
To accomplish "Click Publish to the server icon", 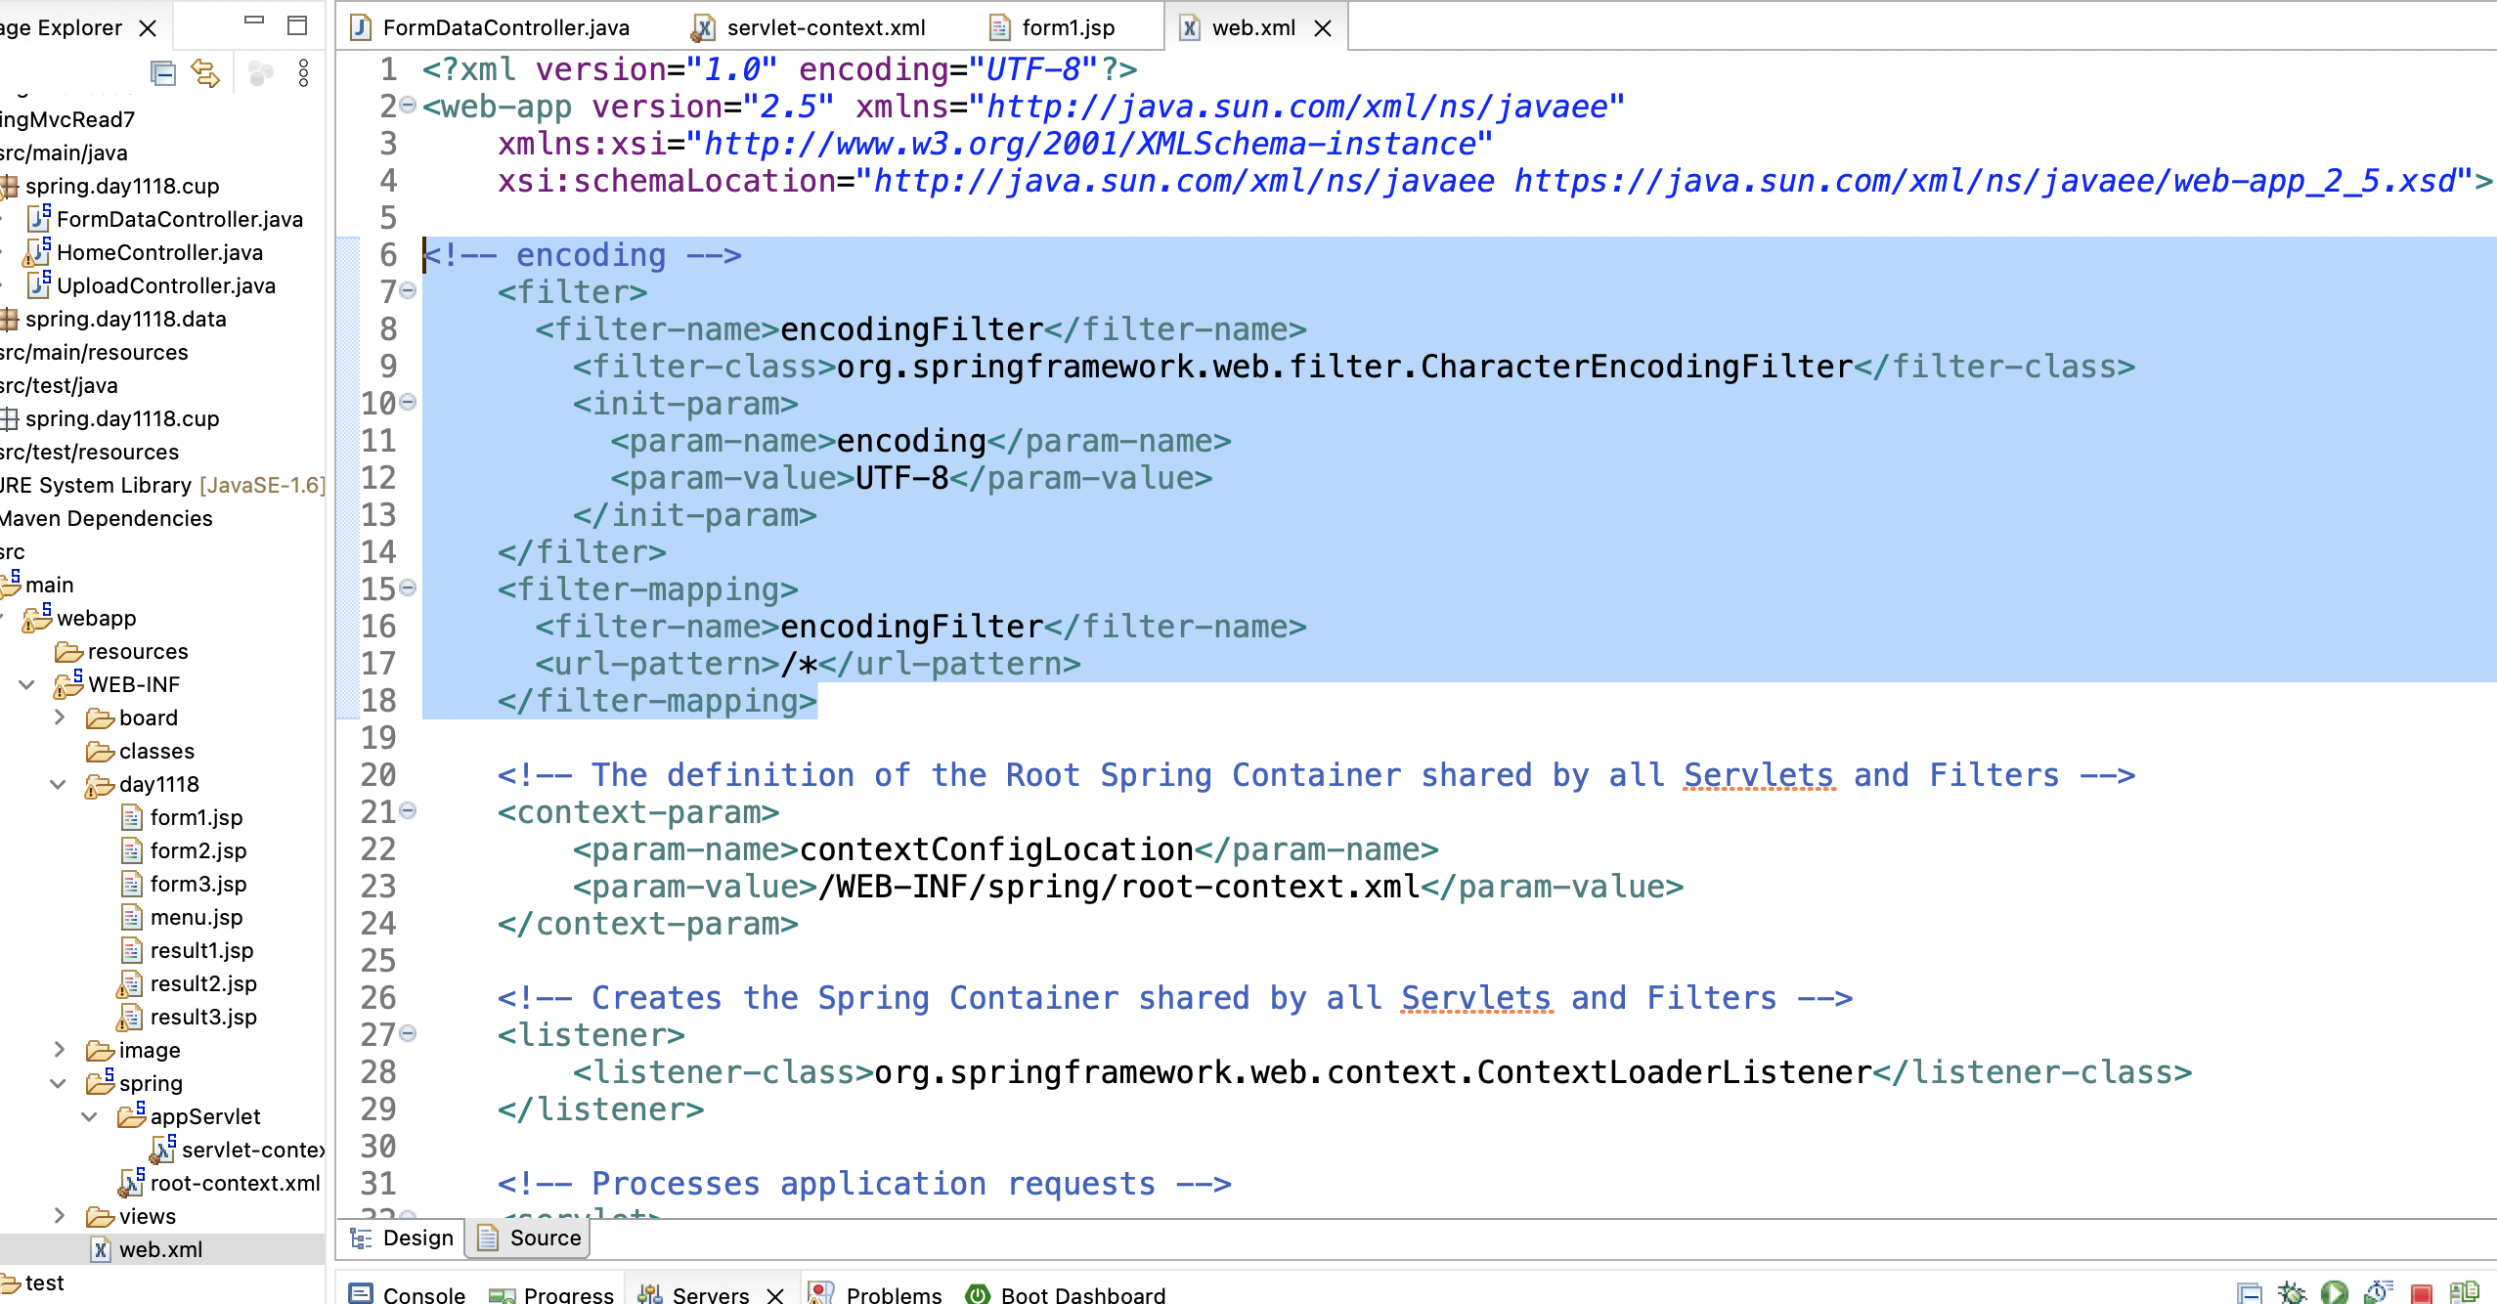I will pyautogui.click(x=2464, y=1292).
